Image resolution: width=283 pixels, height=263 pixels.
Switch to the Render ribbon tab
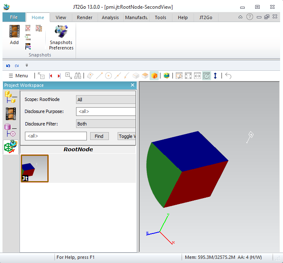point(85,17)
